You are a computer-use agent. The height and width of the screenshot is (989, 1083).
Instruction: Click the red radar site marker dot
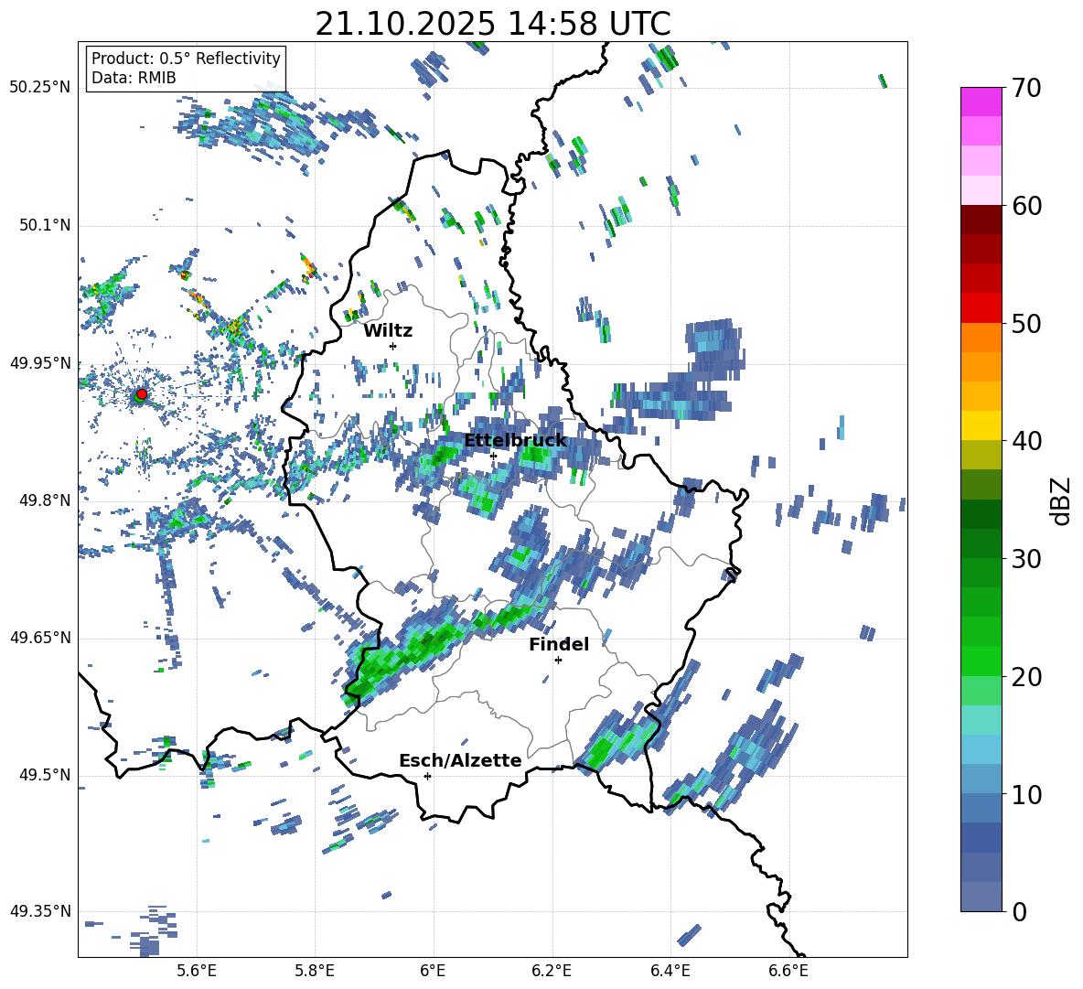[141, 394]
